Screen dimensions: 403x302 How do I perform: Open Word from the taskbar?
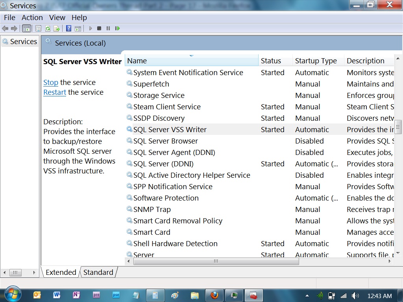(57, 295)
